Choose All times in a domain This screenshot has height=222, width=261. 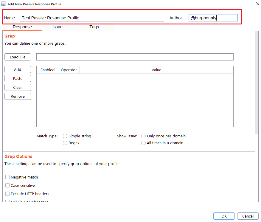(144, 143)
